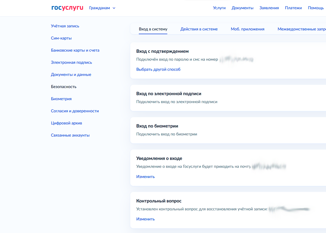Open the «Сим-карты» section
Screen dimensions: 326x233
[x=61, y=38]
